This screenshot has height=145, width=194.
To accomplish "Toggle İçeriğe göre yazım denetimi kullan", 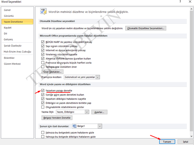I will click(43, 95).
